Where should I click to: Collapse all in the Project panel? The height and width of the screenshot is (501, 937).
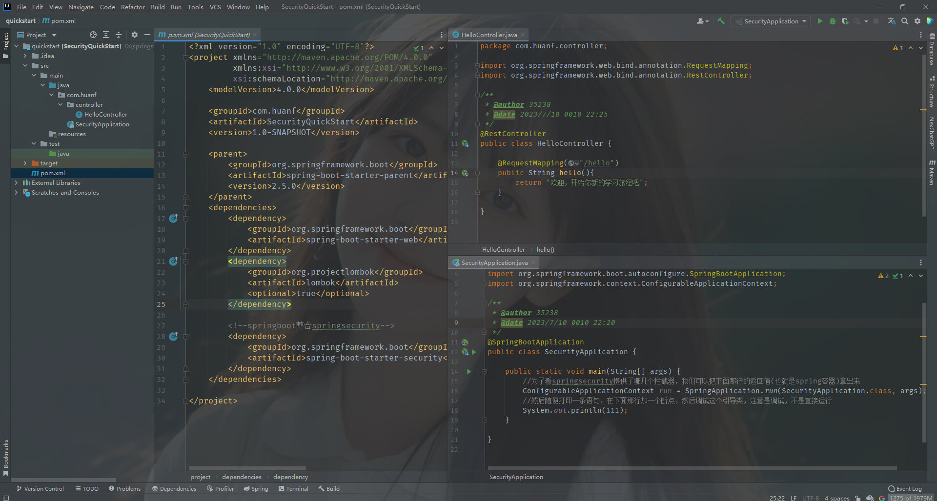pyautogui.click(x=119, y=35)
